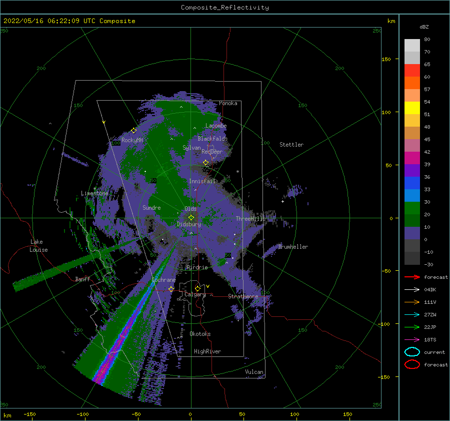Click the Sylvan label
450x421 pixels.
(191, 148)
